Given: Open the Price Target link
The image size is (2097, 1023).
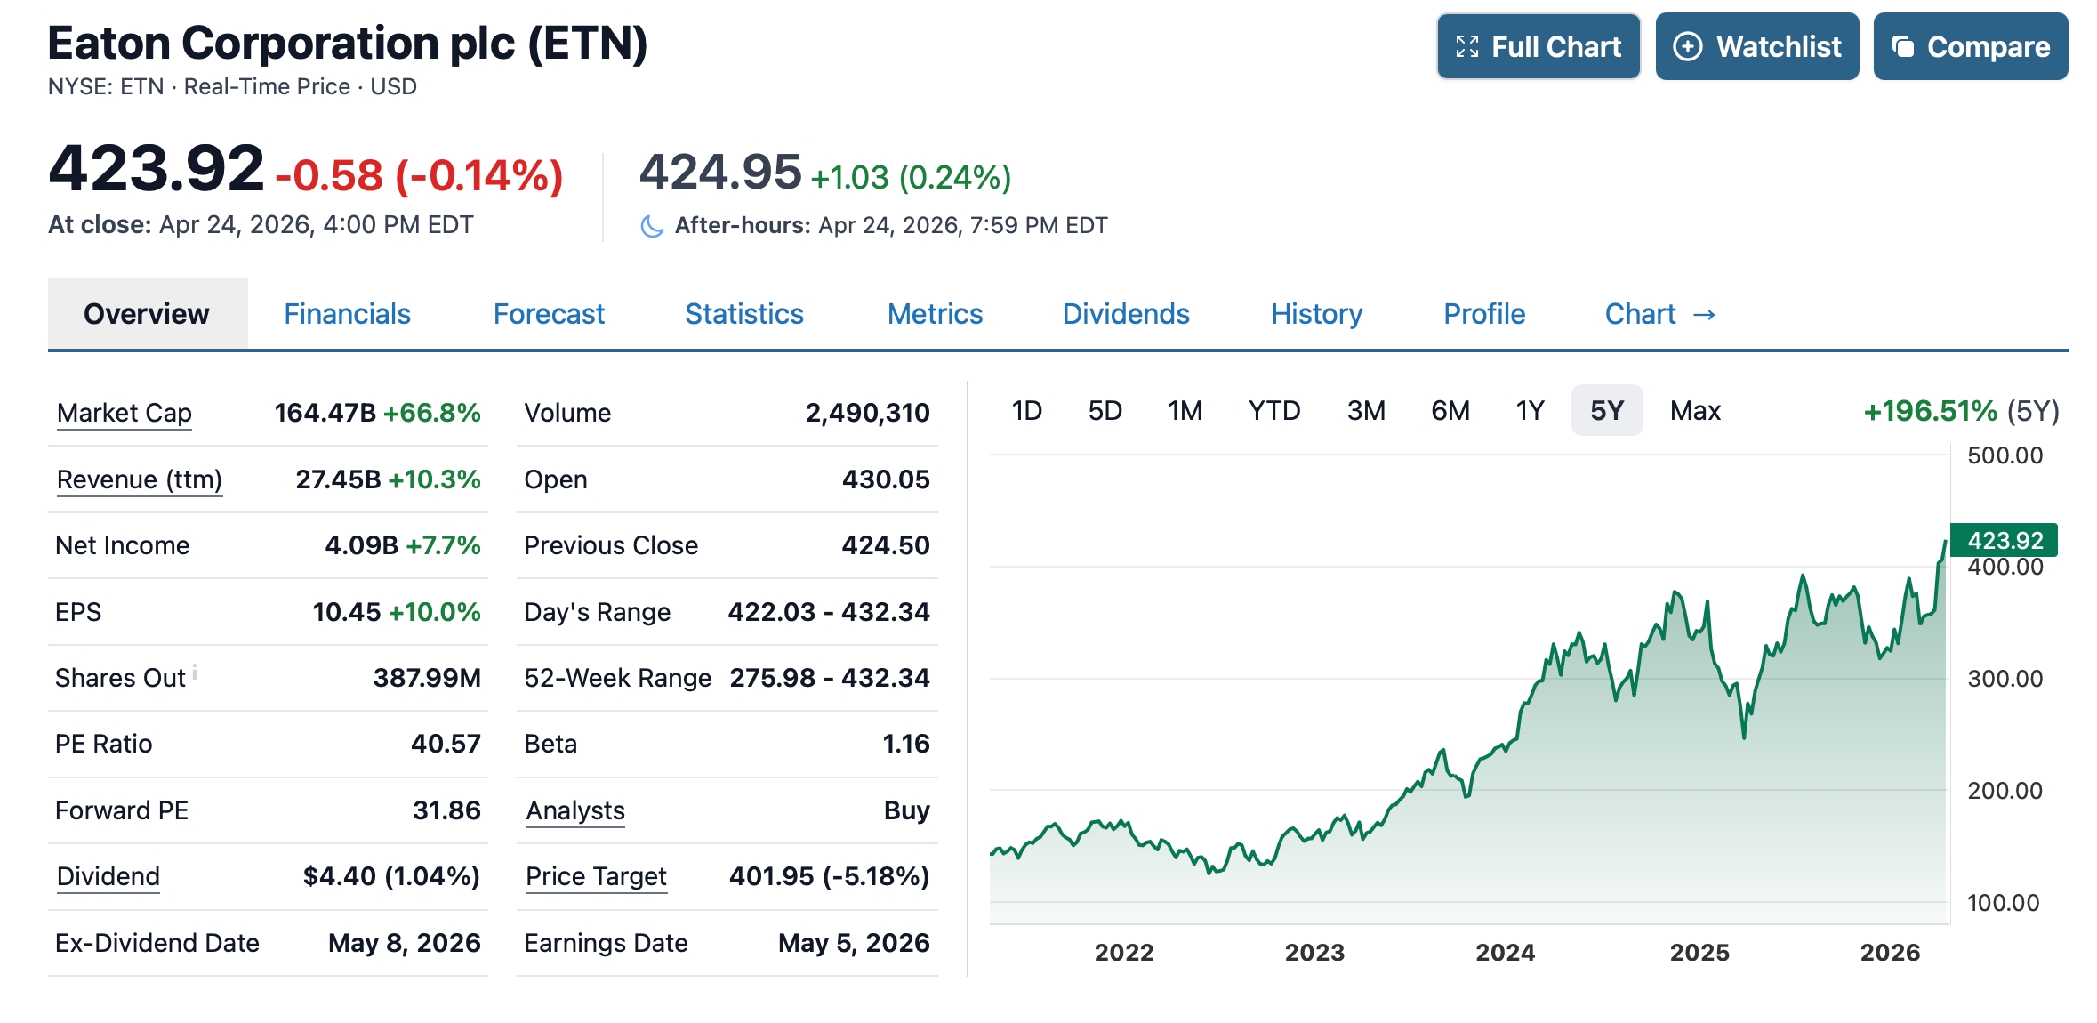Looking at the screenshot, I should click(x=596, y=876).
